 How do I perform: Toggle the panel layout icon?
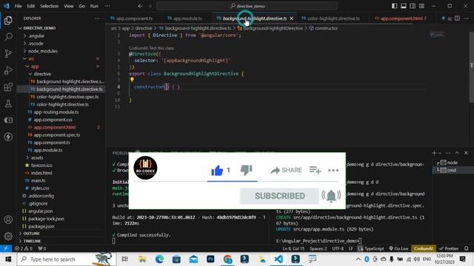[x=403, y=6]
